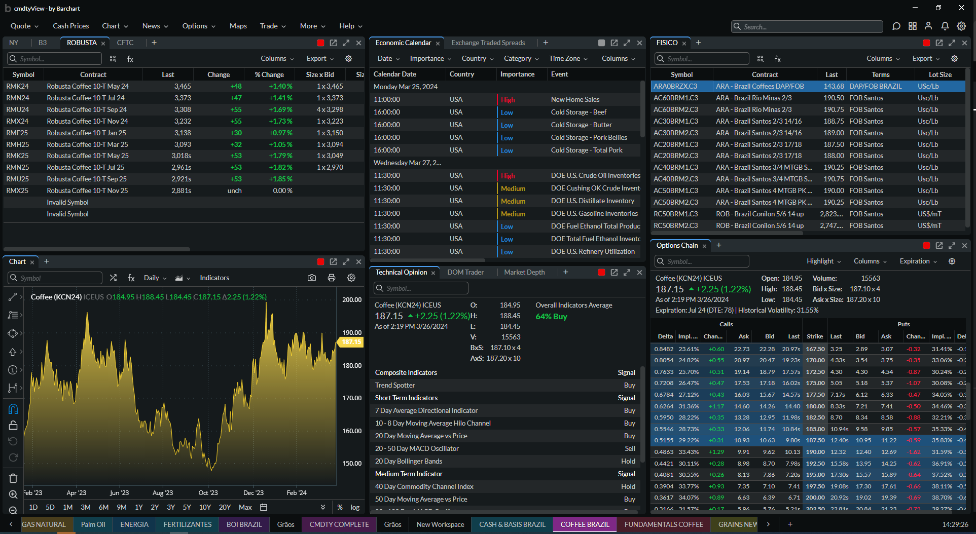Print the coffee chart
976x534 pixels.
pos(332,278)
